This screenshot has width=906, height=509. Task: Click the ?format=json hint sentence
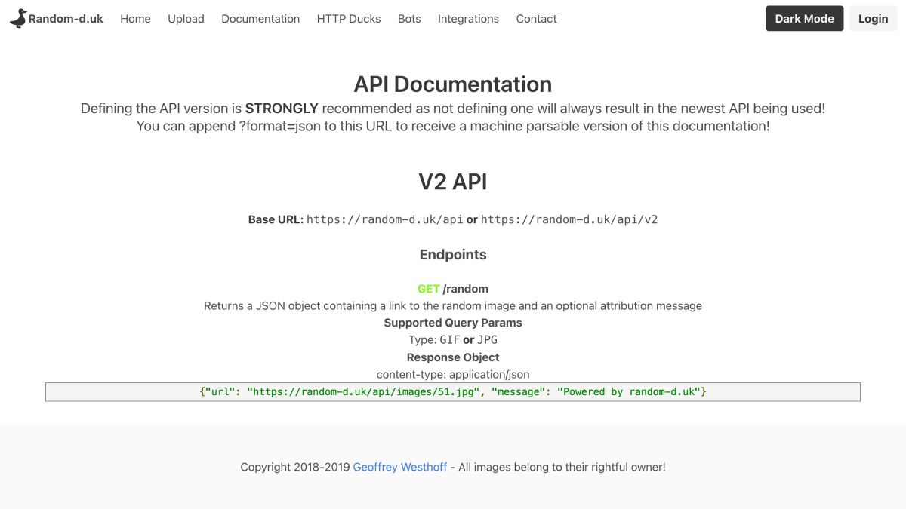click(x=453, y=126)
